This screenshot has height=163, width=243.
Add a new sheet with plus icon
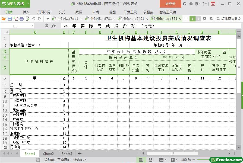pyautogui.click(x=80, y=154)
